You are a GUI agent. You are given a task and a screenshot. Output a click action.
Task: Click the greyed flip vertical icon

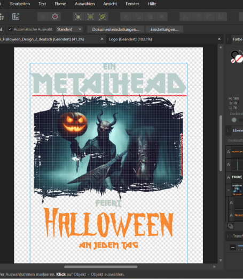(x=197, y=17)
